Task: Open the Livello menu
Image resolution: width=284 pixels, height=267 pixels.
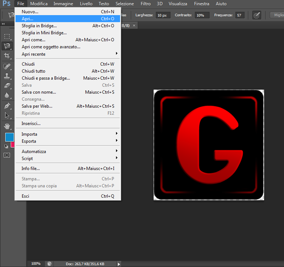Action: tap(86, 4)
